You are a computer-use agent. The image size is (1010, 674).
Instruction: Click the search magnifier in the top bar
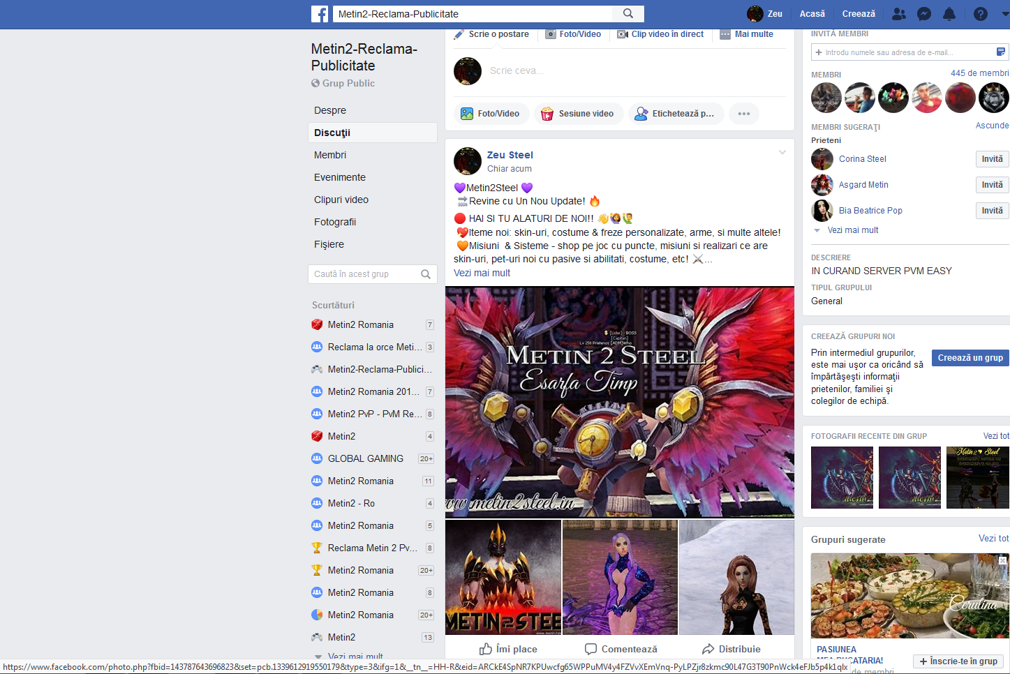[628, 14]
